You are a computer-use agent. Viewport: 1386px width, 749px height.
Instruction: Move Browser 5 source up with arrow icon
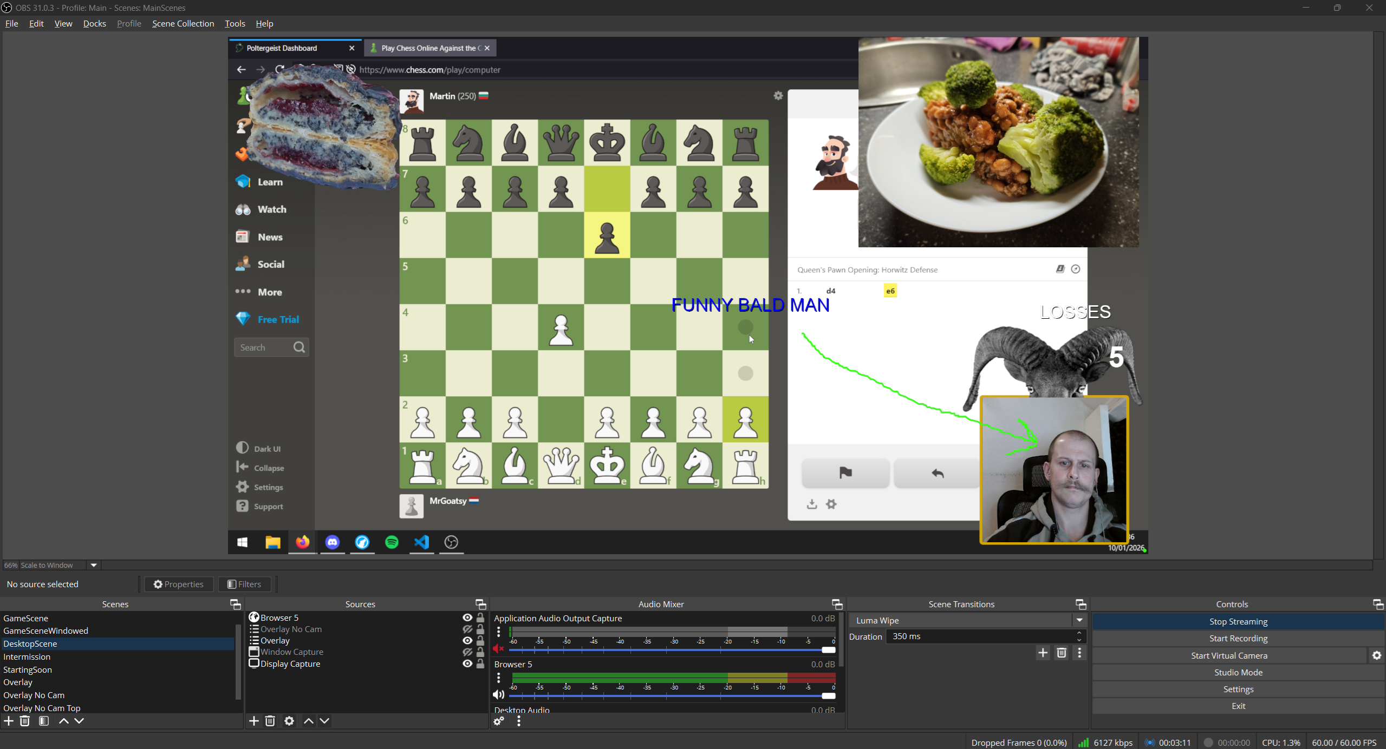pos(308,721)
